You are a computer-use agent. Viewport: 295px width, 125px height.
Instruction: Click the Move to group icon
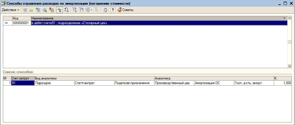click(x=66, y=10)
